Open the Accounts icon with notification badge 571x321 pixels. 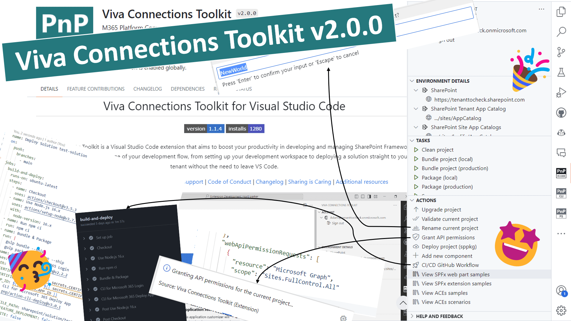(561, 291)
